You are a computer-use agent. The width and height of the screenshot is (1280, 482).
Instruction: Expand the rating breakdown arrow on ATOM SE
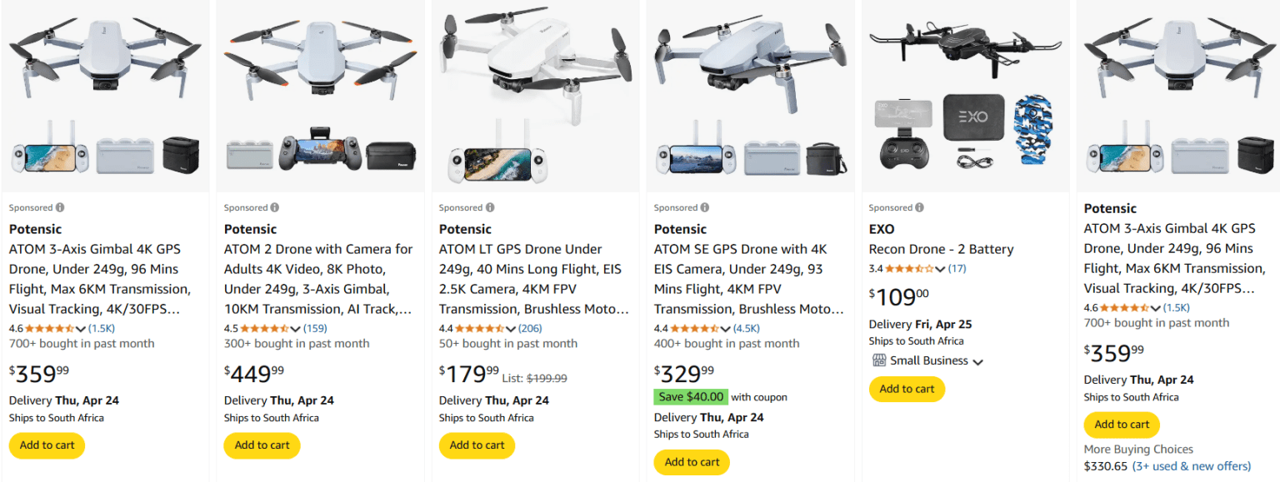[726, 328]
